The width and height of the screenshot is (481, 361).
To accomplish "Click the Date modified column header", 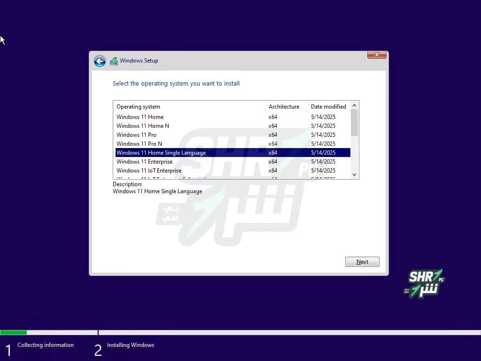I will [x=329, y=107].
